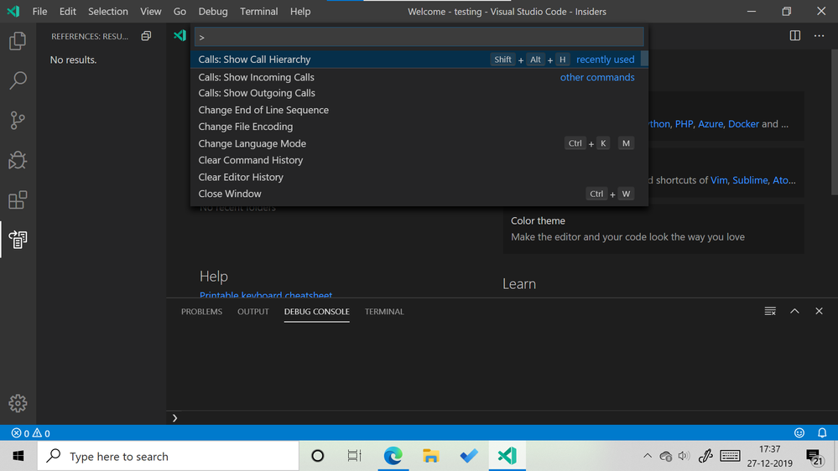Open the volume control in tray
The height and width of the screenshot is (471, 838).
pyautogui.click(x=684, y=456)
